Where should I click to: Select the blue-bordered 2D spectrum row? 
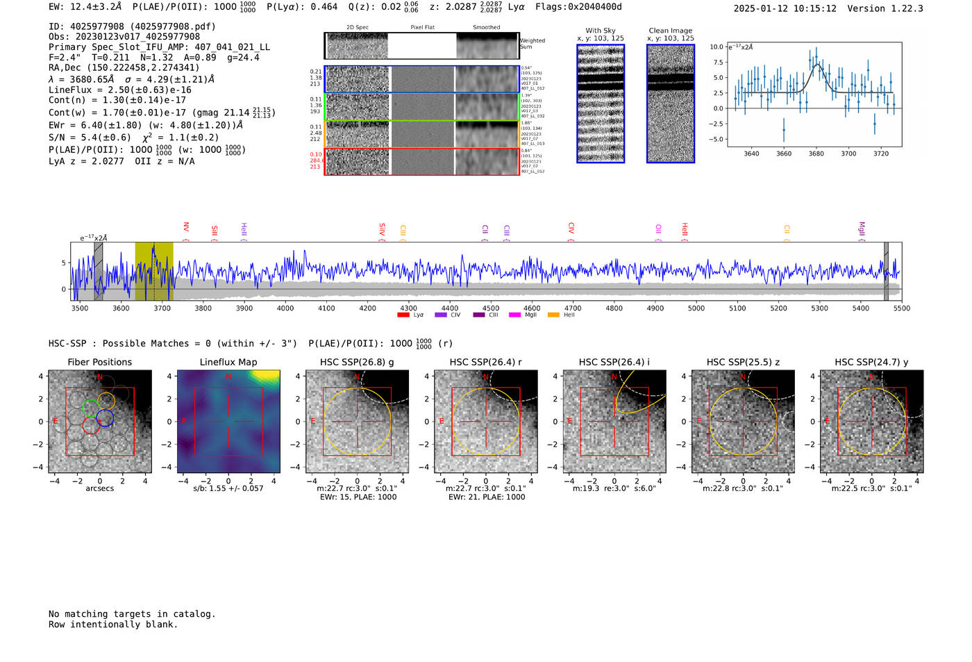pos(421,79)
